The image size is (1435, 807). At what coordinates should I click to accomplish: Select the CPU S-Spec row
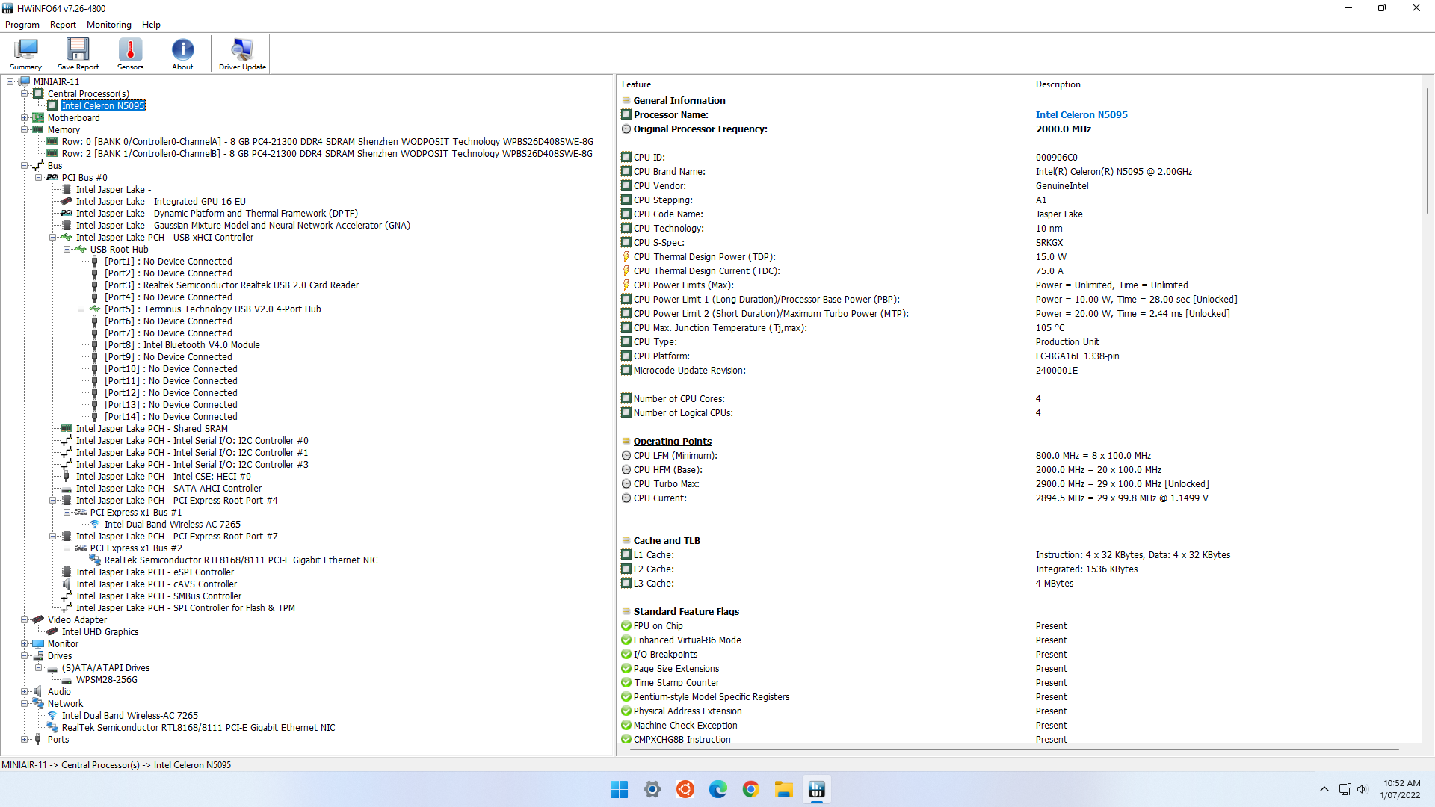point(1019,243)
